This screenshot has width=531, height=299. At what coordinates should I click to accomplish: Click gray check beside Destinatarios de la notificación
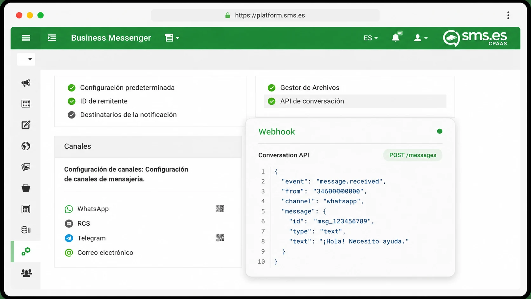click(71, 115)
